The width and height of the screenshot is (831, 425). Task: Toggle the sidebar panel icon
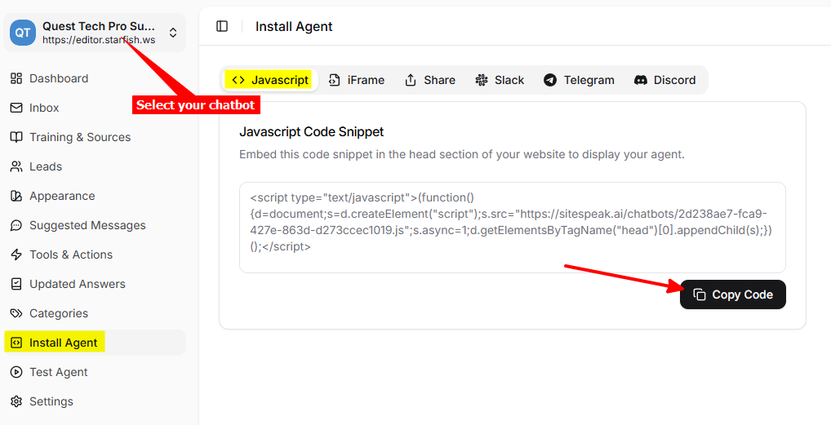[222, 26]
